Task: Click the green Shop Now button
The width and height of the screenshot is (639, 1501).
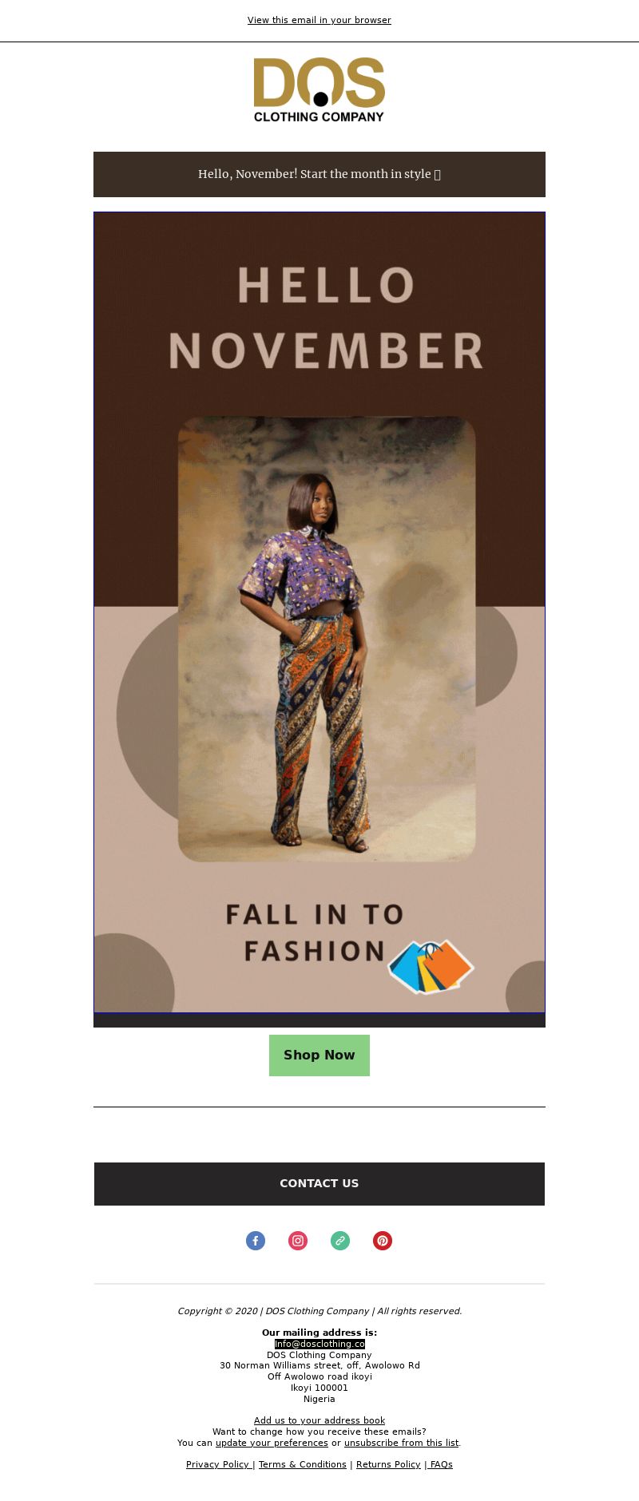Action: coord(319,1055)
